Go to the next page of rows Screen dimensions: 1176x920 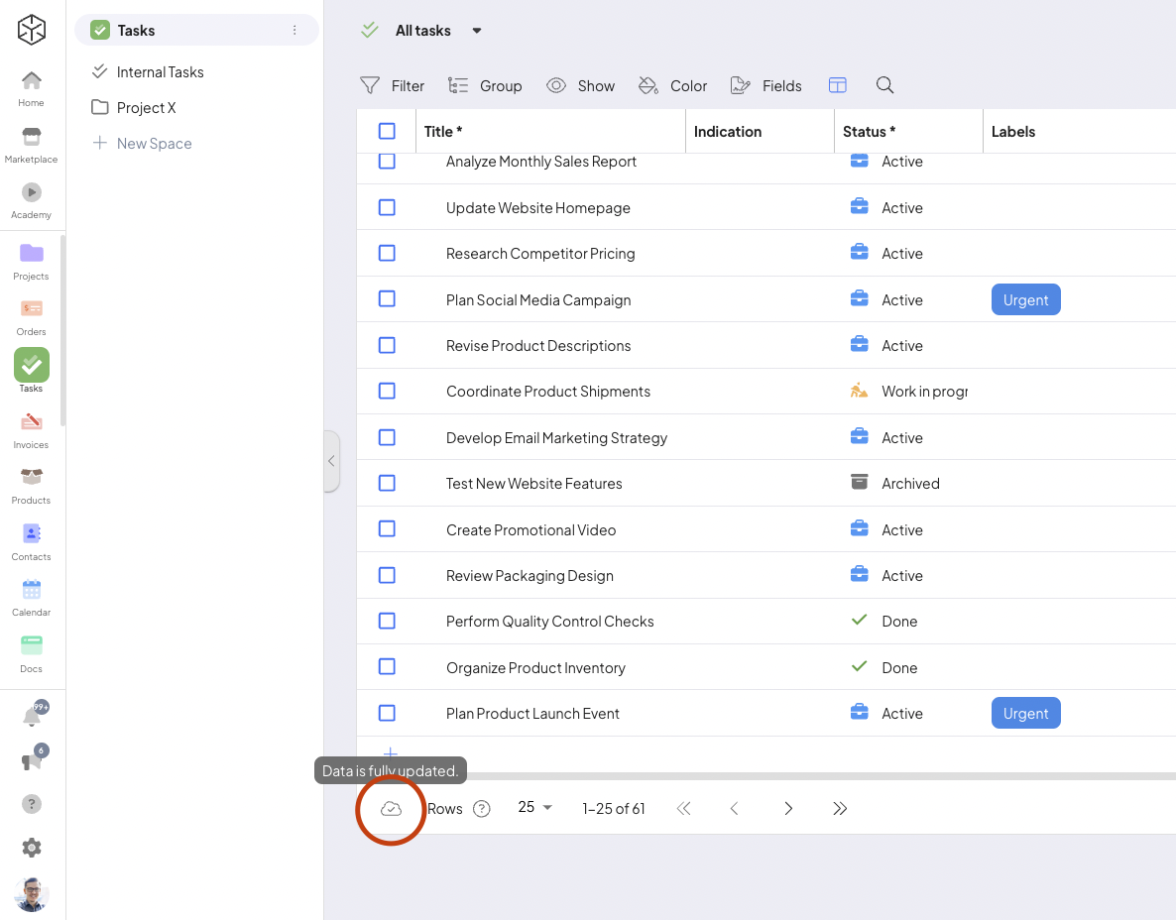[x=788, y=809]
